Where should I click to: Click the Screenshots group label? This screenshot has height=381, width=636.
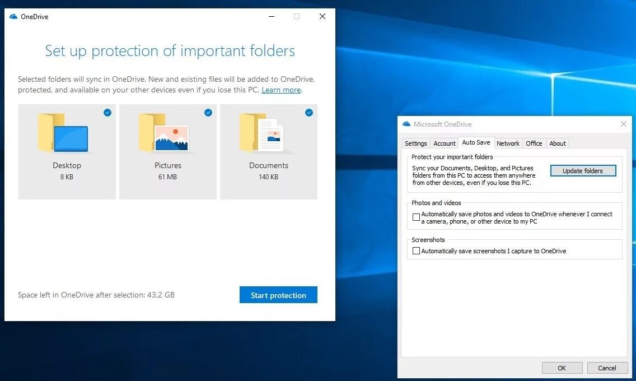click(428, 240)
